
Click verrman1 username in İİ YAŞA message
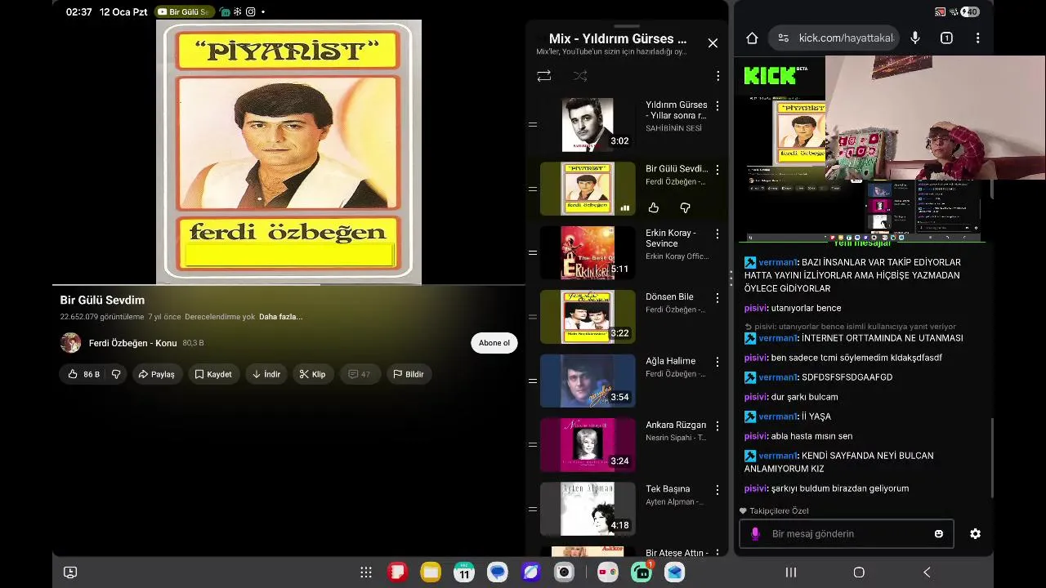(x=777, y=416)
